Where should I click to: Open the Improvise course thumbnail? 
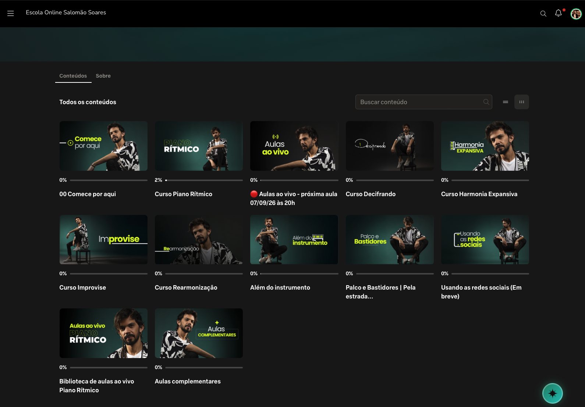103,240
